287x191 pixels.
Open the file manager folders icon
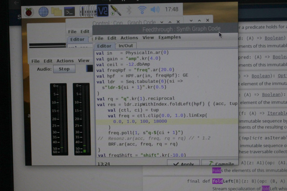[56, 12]
